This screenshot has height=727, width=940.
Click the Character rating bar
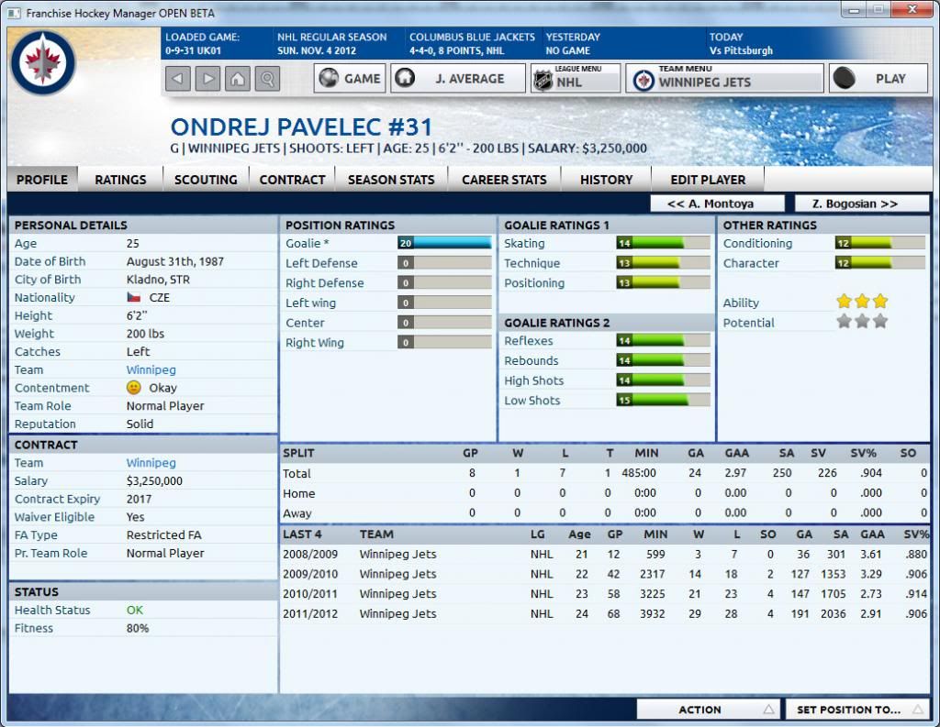[x=880, y=262]
